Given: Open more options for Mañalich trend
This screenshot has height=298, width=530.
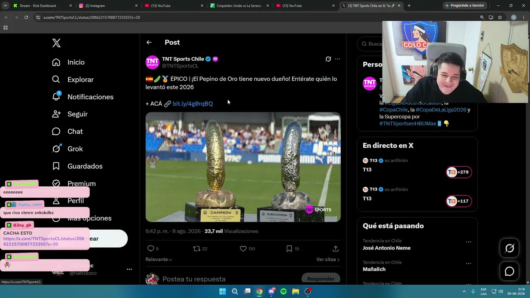Looking at the screenshot, I should point(468,264).
